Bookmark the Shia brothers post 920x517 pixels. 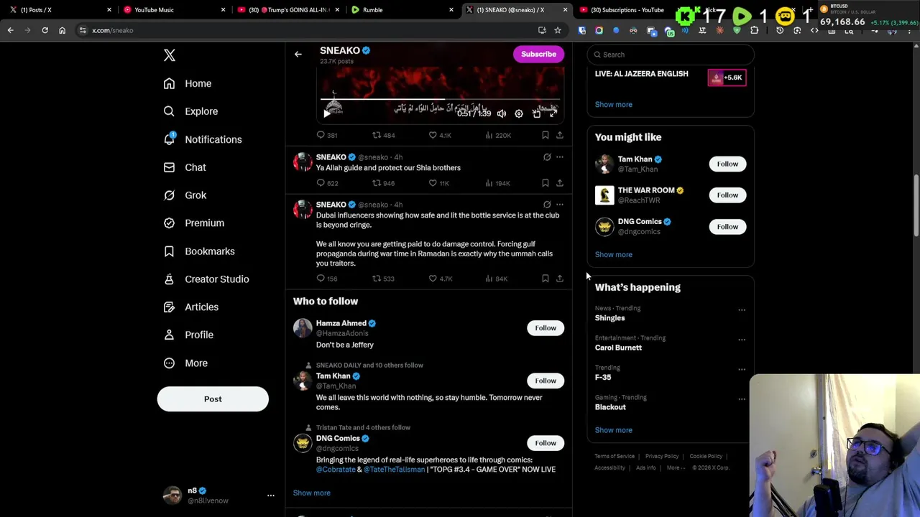[546, 183]
